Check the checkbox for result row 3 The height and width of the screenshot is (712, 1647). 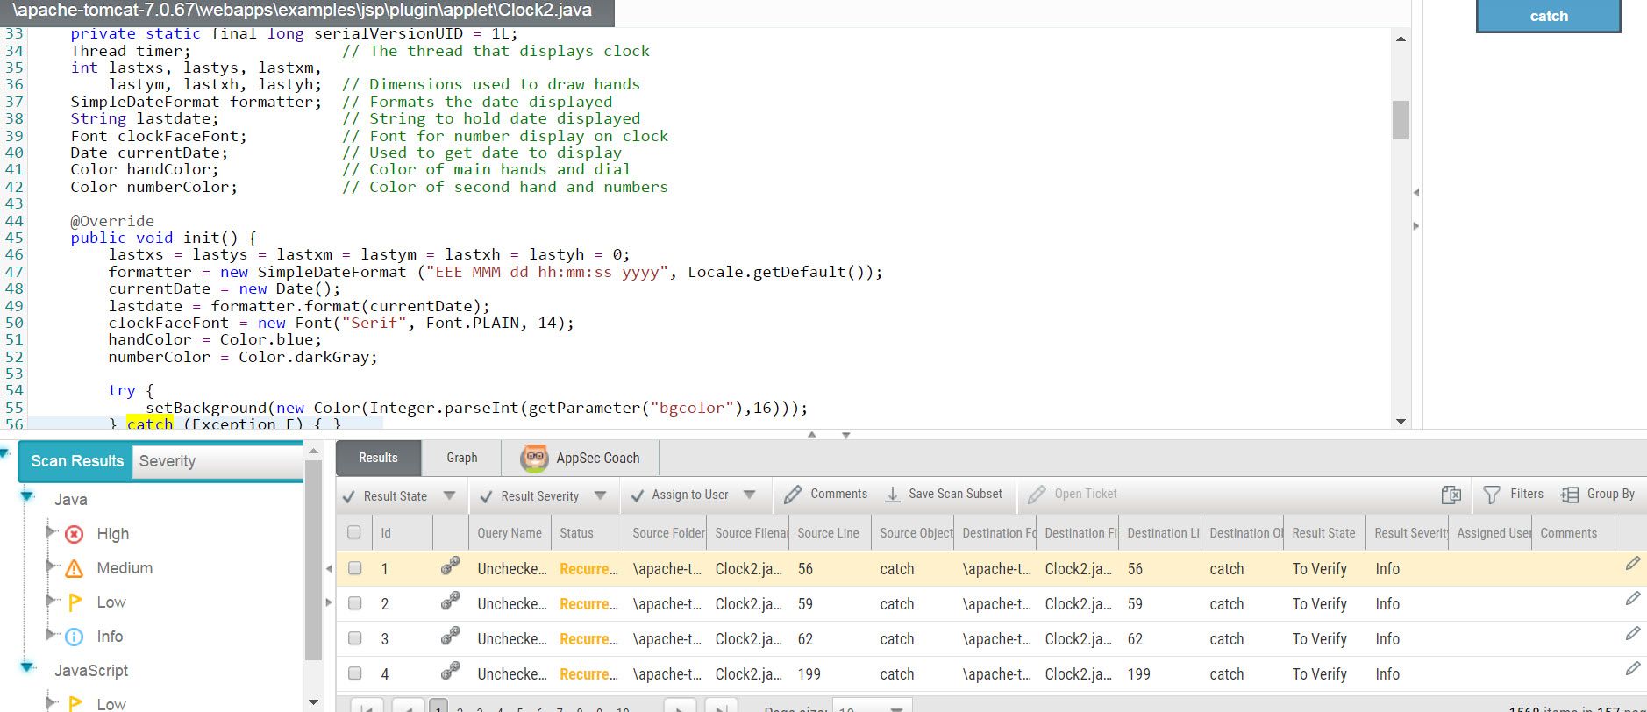click(354, 638)
